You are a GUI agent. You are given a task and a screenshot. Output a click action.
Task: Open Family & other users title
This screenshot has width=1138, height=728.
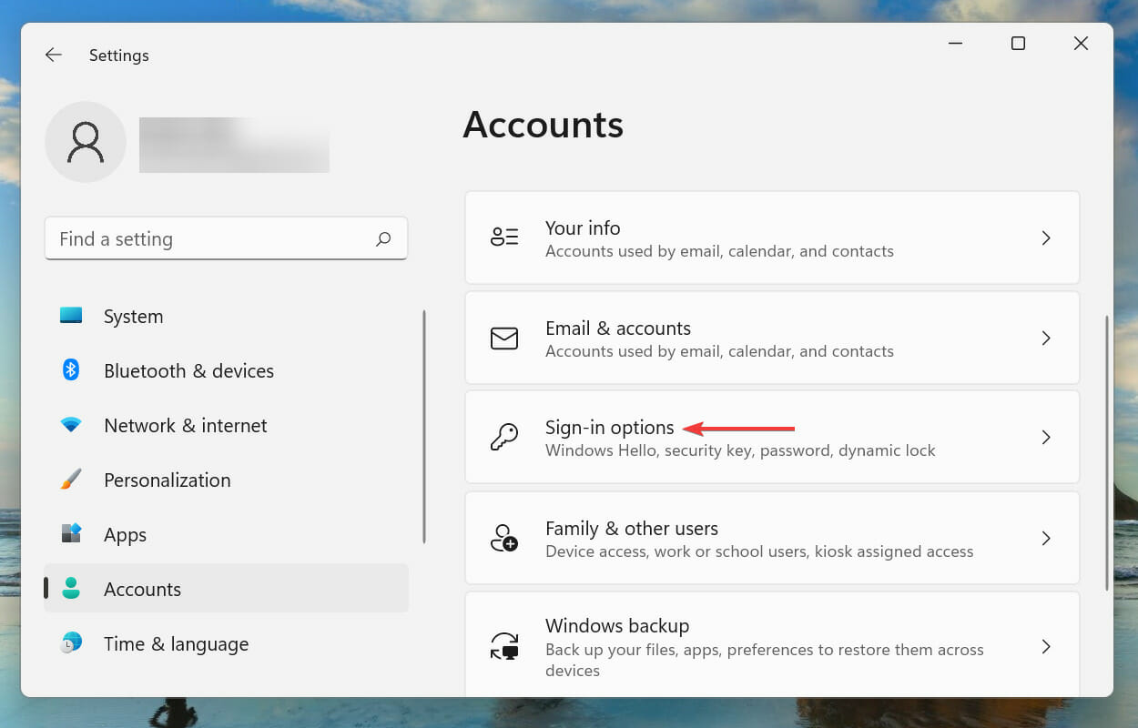[x=632, y=528]
